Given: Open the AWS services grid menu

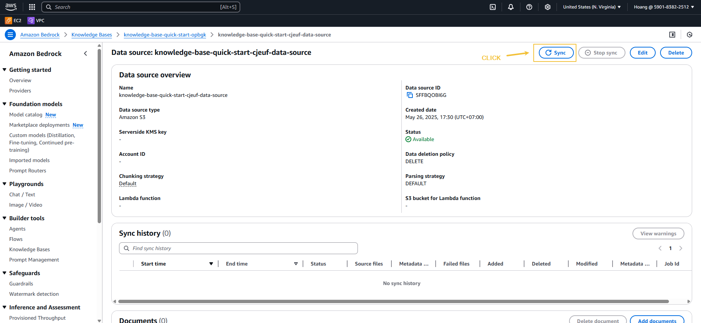Looking at the screenshot, I should [x=32, y=7].
